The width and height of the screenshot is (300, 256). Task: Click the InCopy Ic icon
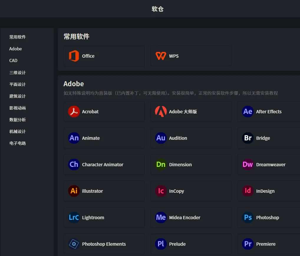pyautogui.click(x=161, y=191)
